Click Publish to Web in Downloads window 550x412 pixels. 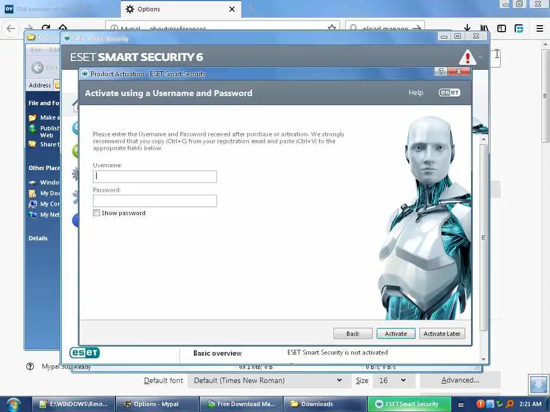pos(44,132)
